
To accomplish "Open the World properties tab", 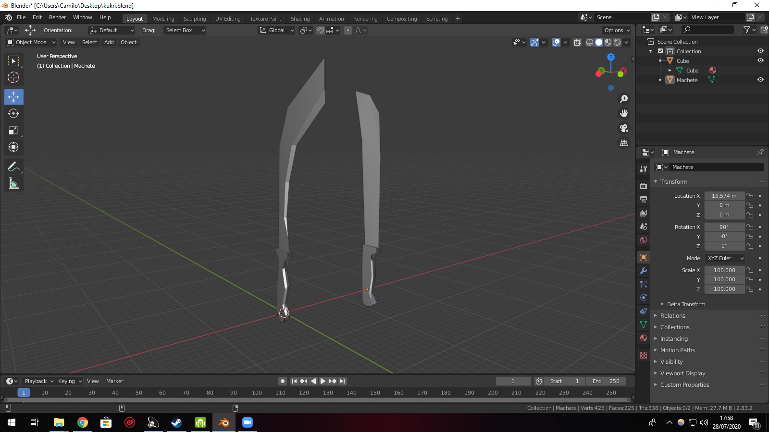I will click(x=644, y=240).
